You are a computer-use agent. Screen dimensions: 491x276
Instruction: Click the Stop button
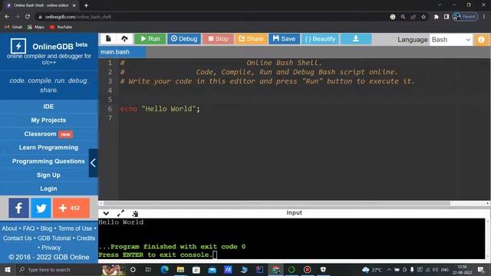click(218, 39)
